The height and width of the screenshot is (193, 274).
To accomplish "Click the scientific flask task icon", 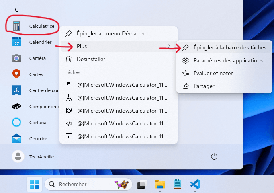I will click(x=69, y=98).
